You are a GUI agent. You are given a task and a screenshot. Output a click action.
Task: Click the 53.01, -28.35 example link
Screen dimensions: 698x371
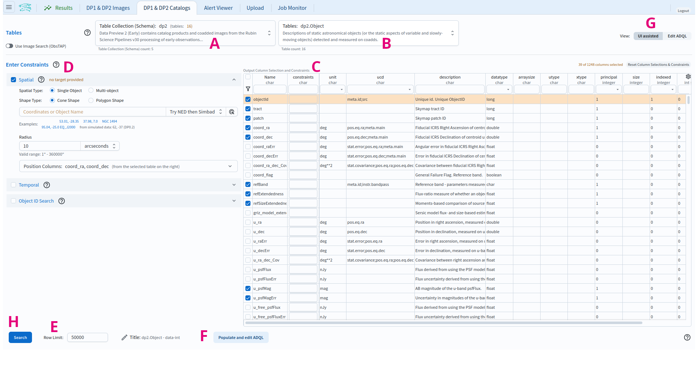69,121
